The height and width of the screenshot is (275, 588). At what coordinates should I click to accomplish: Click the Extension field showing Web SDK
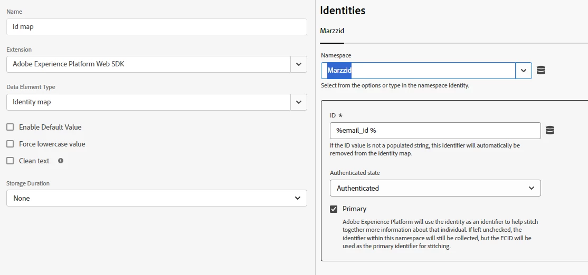point(148,64)
